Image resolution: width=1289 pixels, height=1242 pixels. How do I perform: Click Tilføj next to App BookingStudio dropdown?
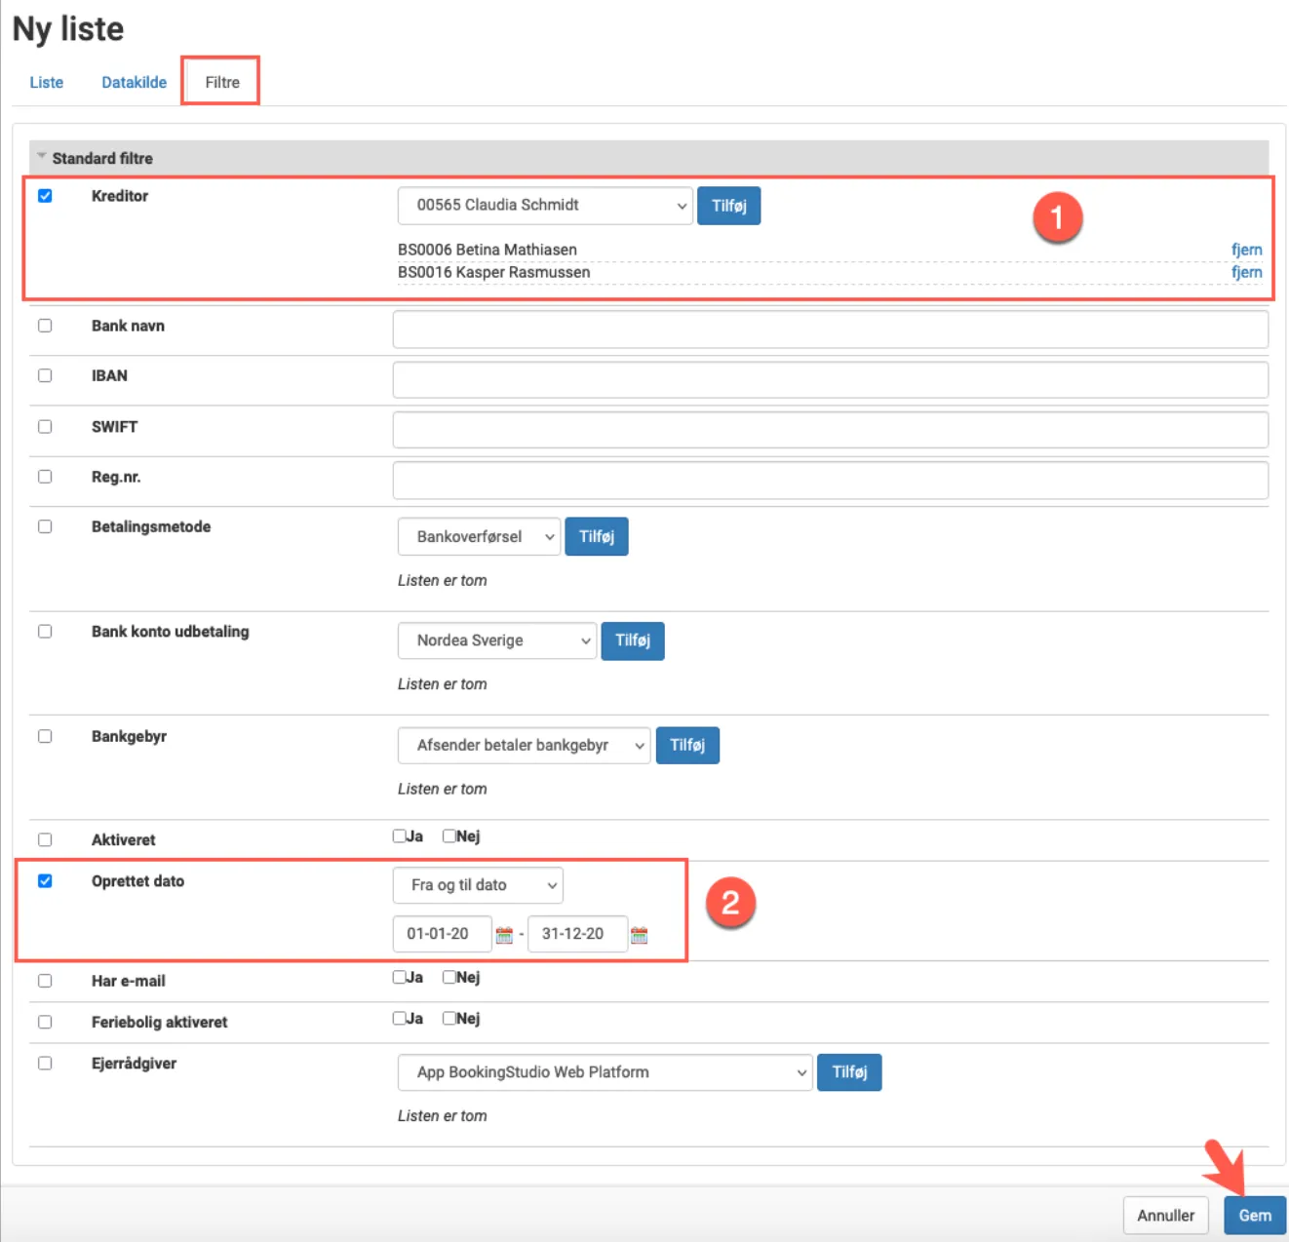[x=849, y=1072]
